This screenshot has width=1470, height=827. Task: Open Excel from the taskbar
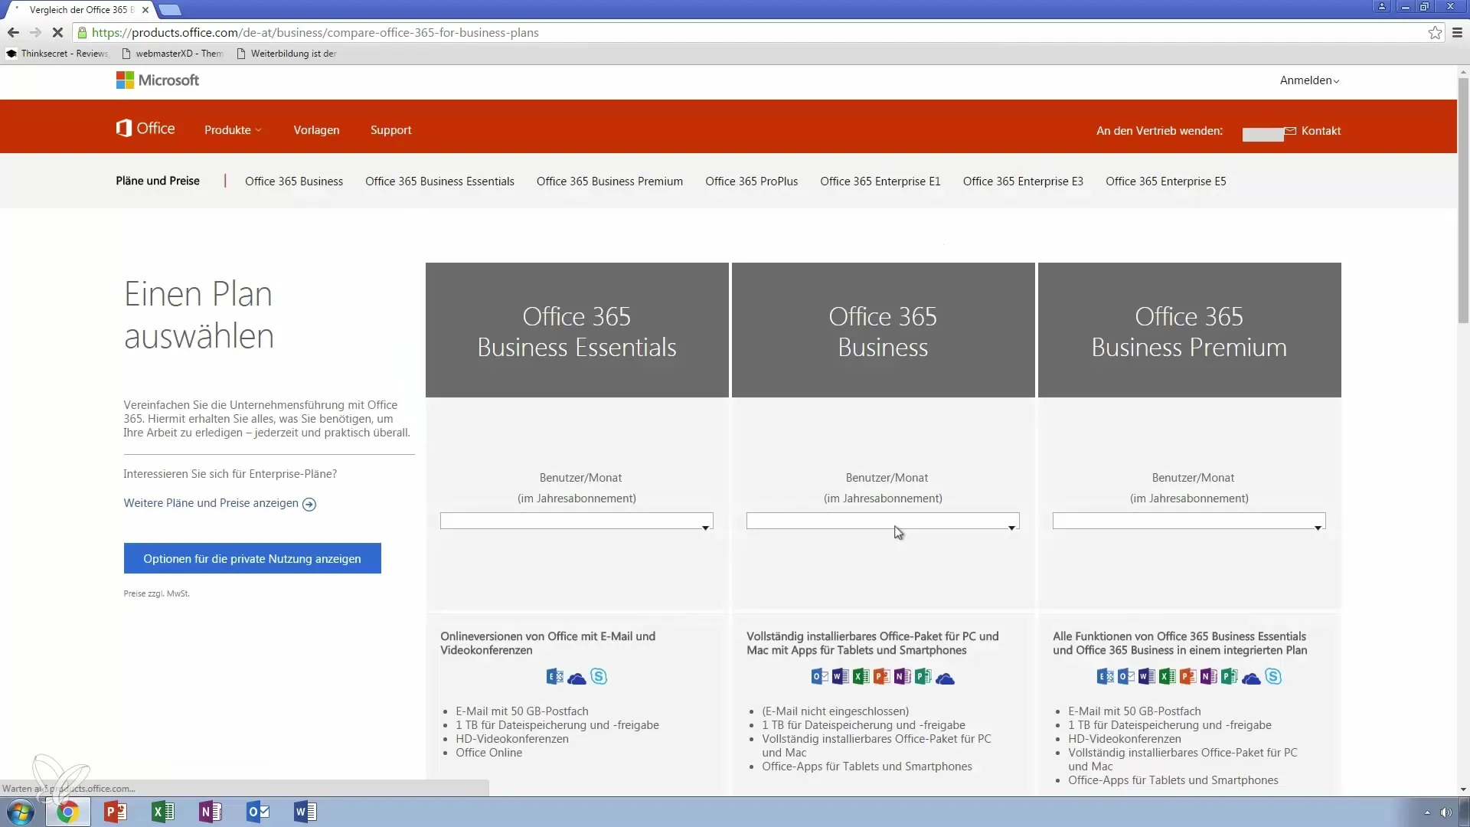click(163, 812)
